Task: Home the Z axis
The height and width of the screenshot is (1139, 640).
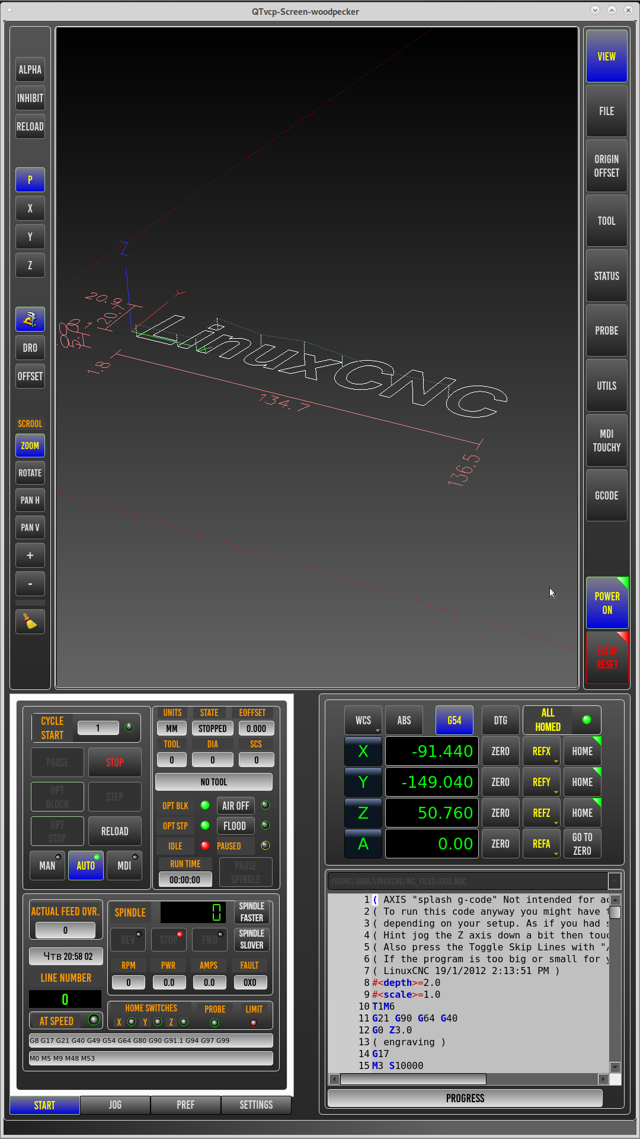Action: [583, 813]
